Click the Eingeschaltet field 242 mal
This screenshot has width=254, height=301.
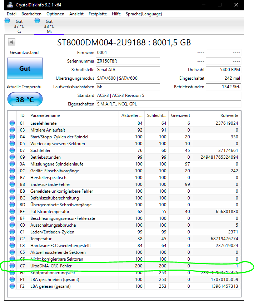coord(224,78)
